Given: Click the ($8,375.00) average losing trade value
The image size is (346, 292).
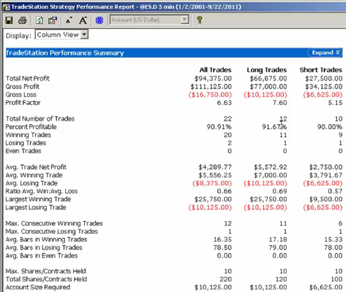Looking at the screenshot, I should (x=212, y=183).
